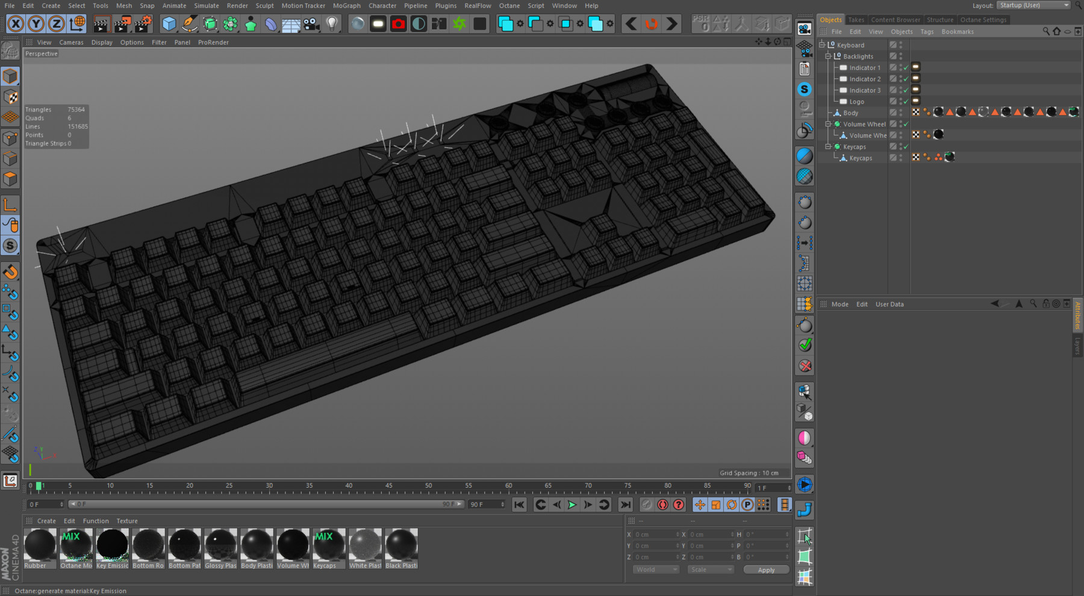Select the cube primitive tool
Screen dimensions: 1084x596
pyautogui.click(x=170, y=23)
